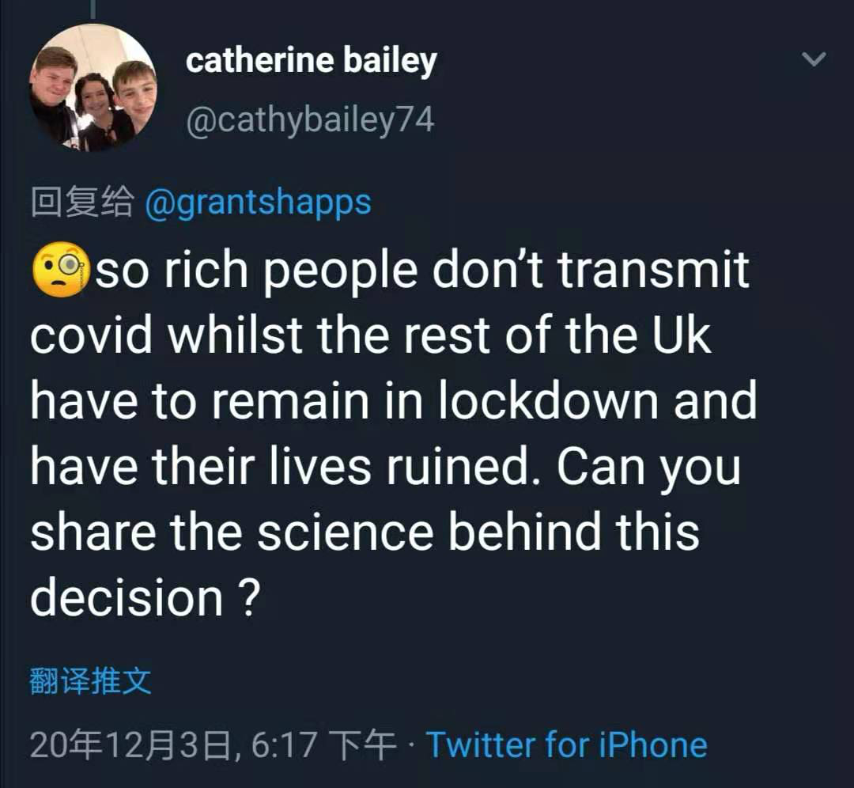Screen dimensions: 854x788
Task: Click the word "covid" in the tweet
Action: click(92, 335)
